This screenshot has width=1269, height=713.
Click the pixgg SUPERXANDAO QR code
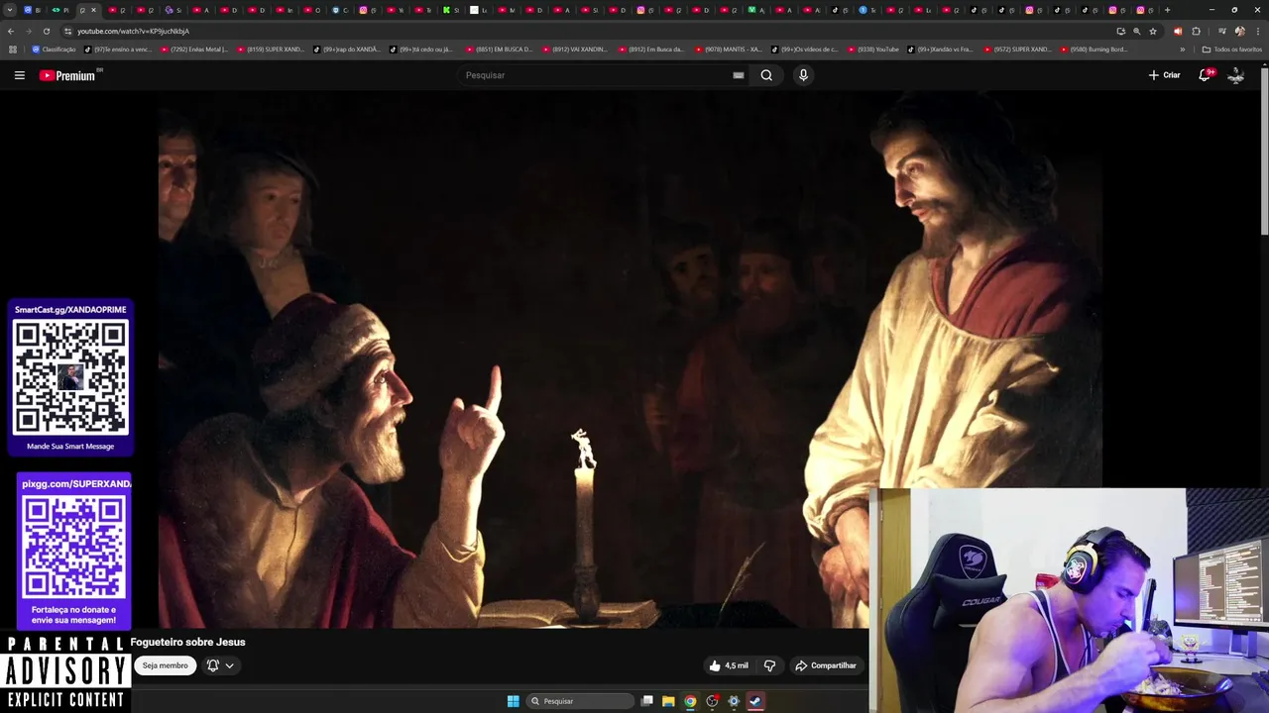pyautogui.click(x=73, y=548)
